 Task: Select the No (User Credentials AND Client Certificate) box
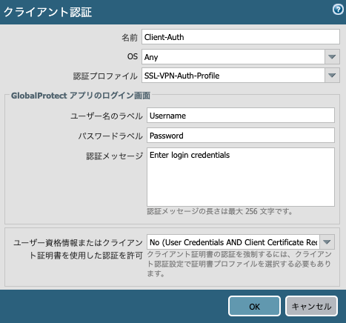click(x=233, y=242)
